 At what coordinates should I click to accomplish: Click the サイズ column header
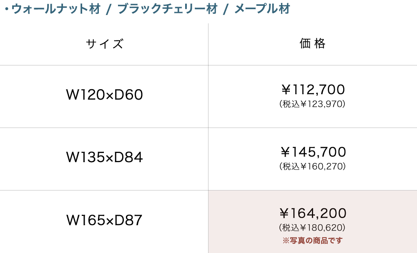(105, 44)
